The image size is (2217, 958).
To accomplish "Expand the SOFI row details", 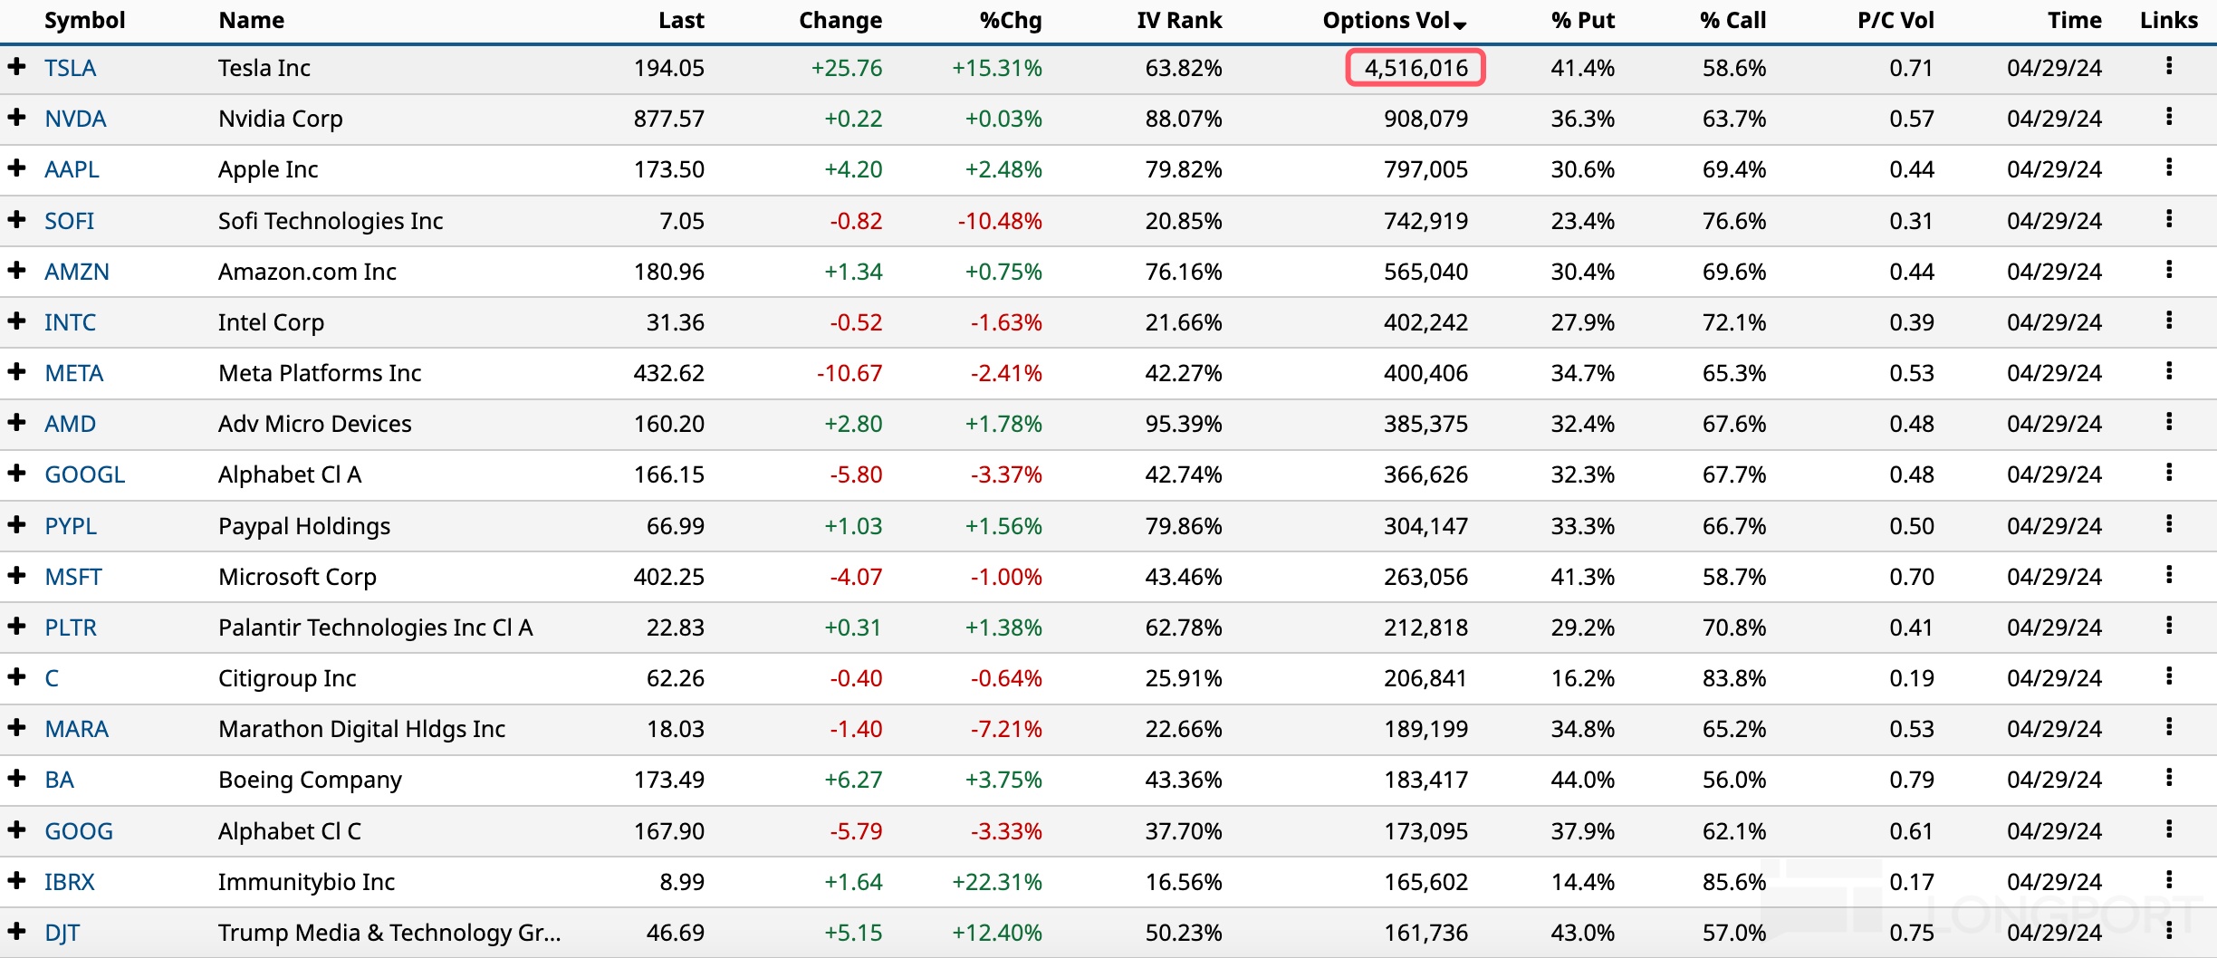I will (16, 220).
